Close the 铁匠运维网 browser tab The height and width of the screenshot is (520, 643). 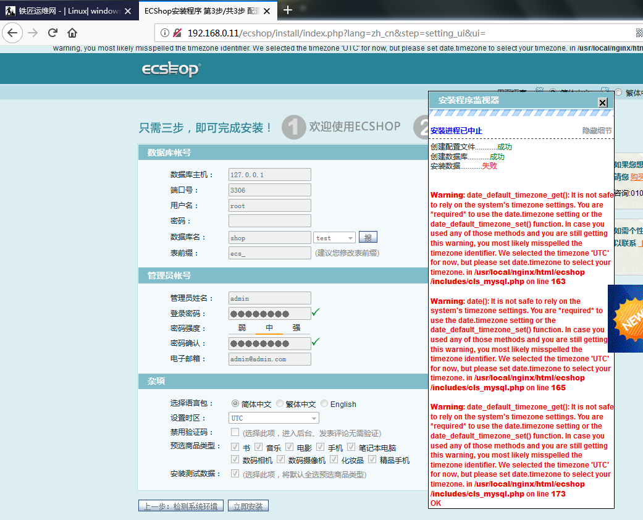(x=128, y=11)
